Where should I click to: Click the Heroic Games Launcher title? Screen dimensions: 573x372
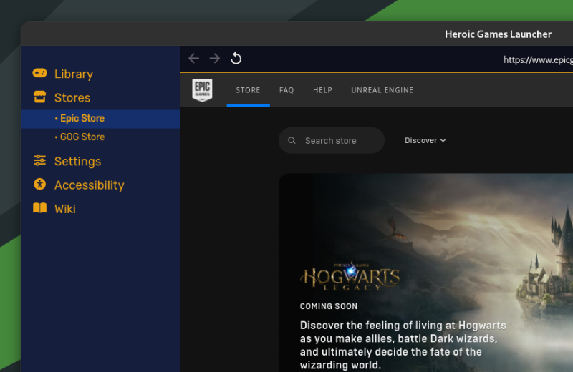point(498,34)
